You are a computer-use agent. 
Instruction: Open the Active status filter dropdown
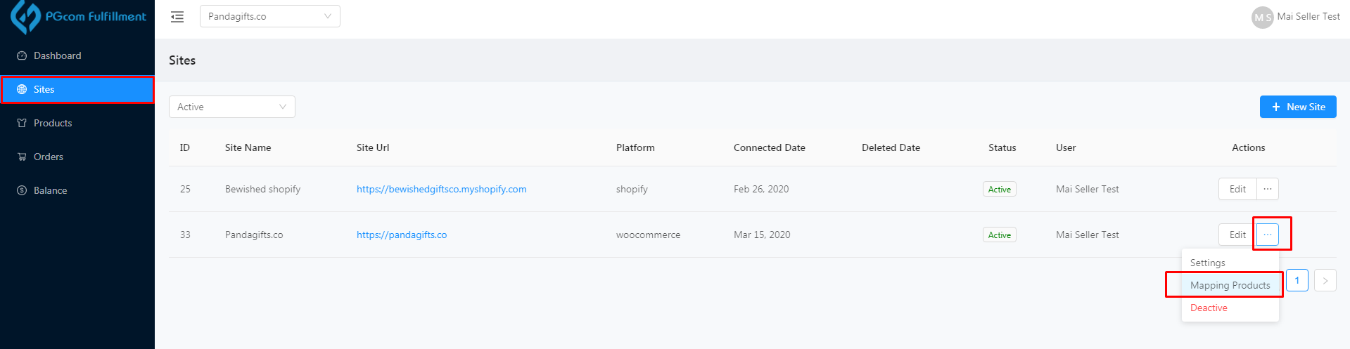pyautogui.click(x=231, y=107)
